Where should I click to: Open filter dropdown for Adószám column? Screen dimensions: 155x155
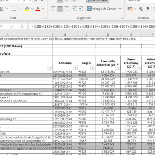(x=75, y=67)
